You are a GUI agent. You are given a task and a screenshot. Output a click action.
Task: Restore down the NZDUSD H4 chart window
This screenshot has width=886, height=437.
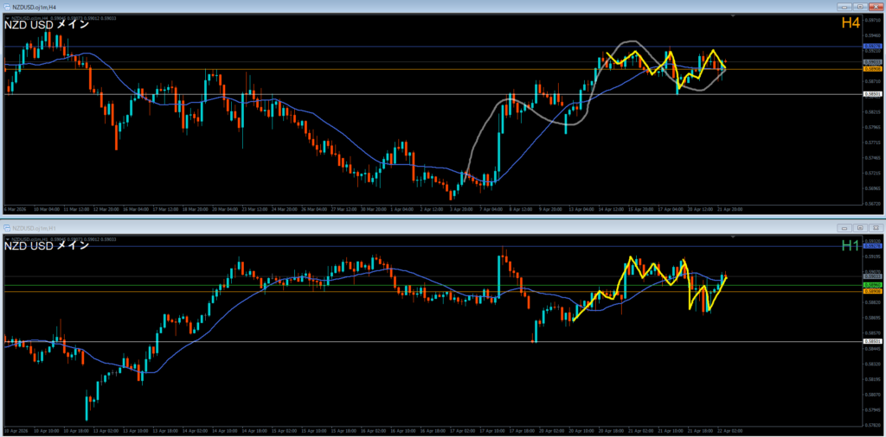[x=859, y=6]
